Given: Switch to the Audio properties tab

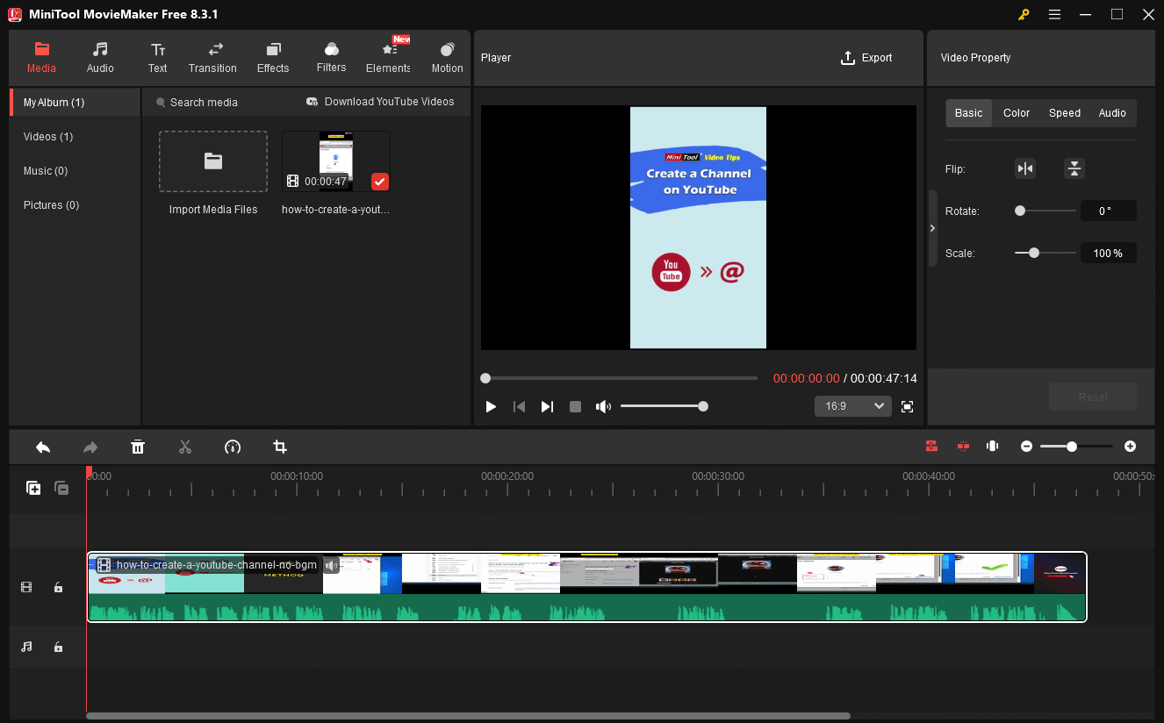Looking at the screenshot, I should [1112, 112].
